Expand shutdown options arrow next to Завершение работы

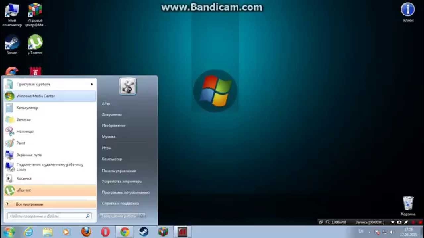(x=142, y=216)
